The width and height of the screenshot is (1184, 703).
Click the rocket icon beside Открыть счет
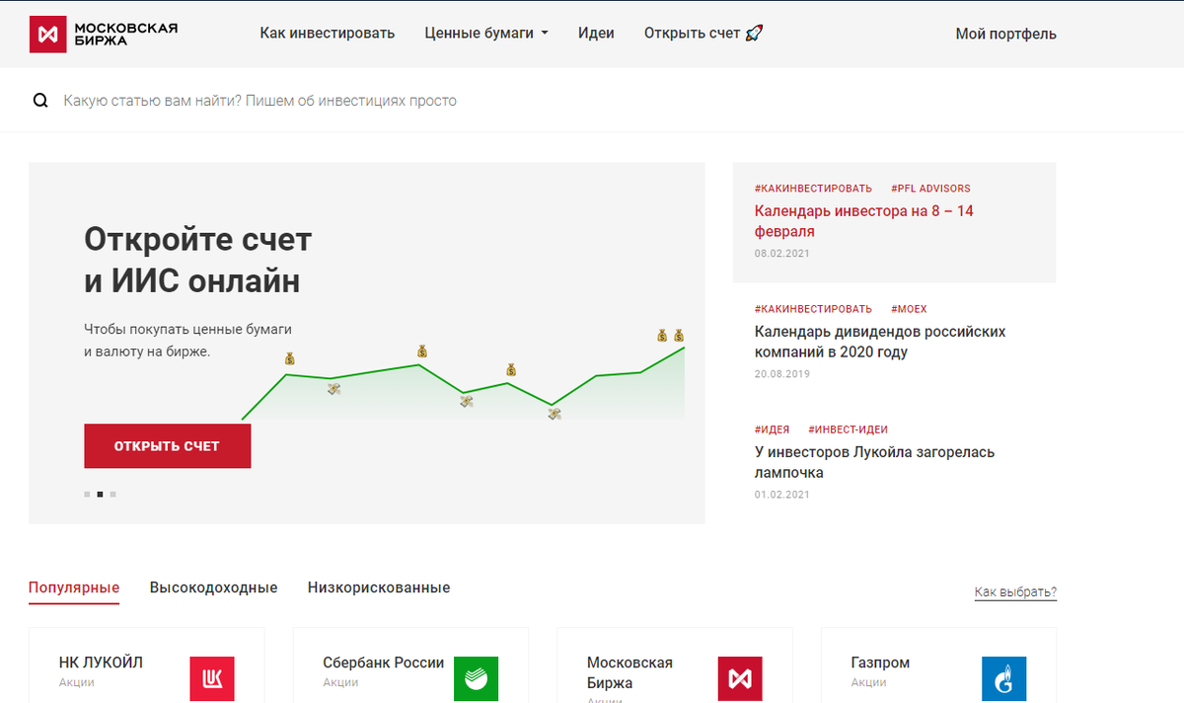click(x=754, y=34)
